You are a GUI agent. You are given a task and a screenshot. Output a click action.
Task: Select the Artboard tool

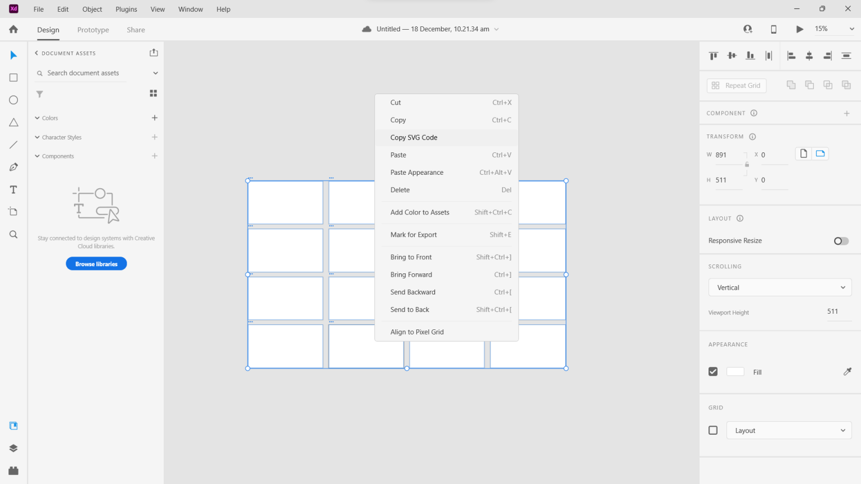click(13, 211)
